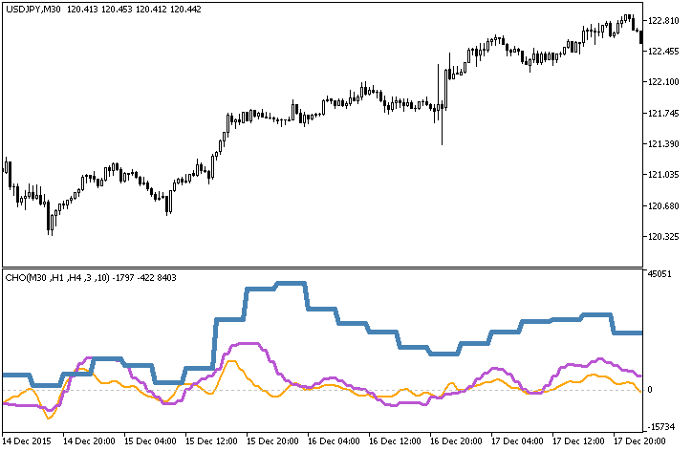Click the 122.810 price axis label
Screen dimensions: 692x451
pos(663,20)
